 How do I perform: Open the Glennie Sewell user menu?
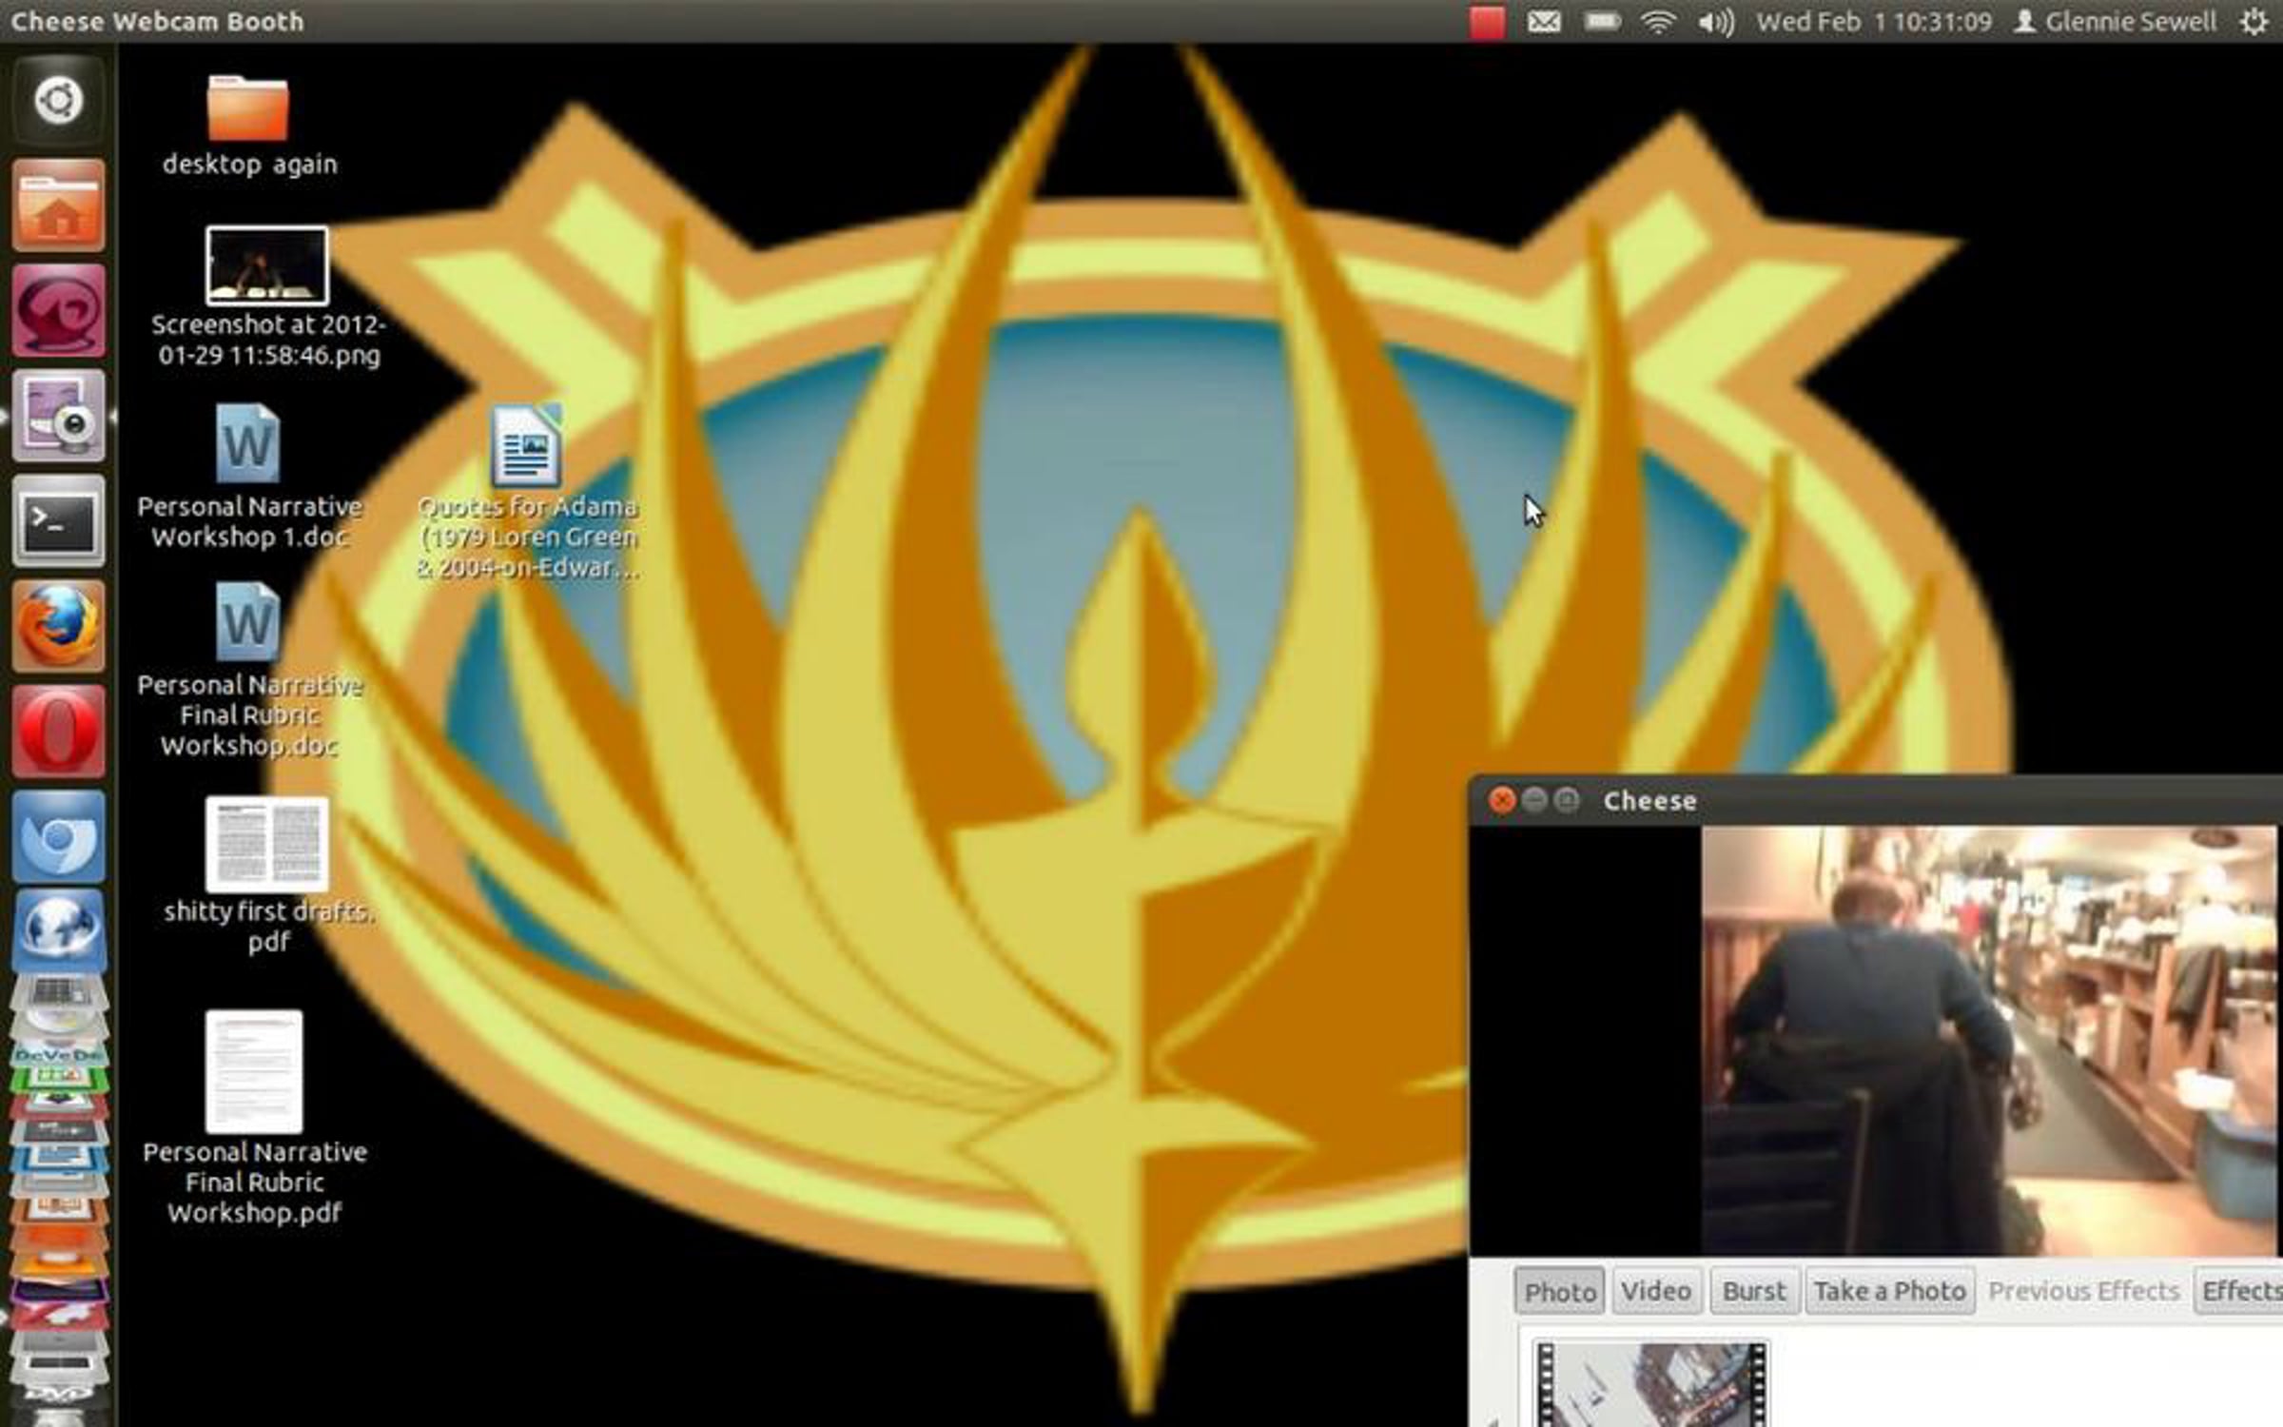[x=2117, y=22]
